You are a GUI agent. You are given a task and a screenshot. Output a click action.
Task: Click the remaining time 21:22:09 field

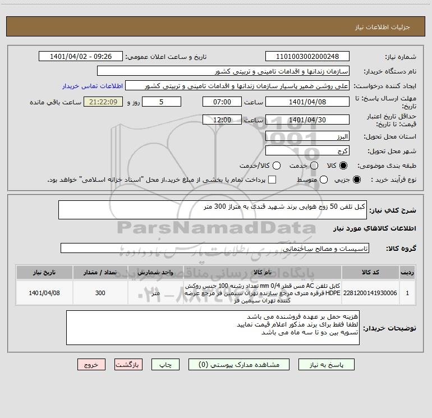coord(103,102)
